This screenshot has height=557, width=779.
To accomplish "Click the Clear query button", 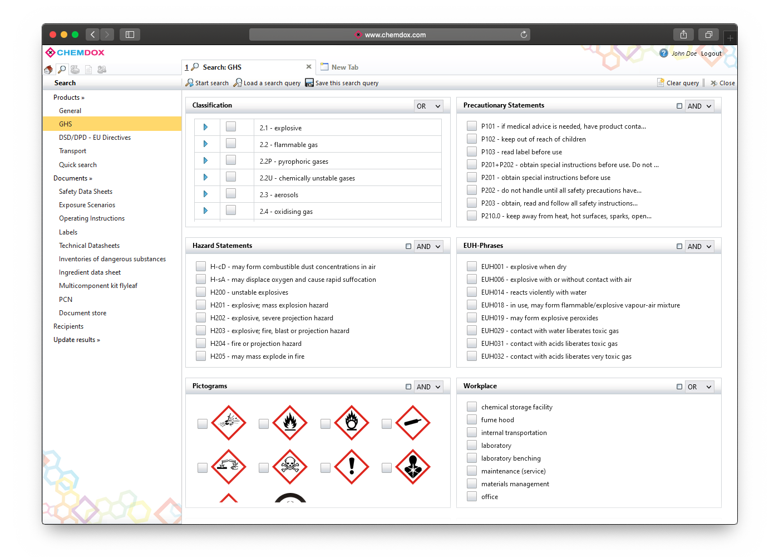I will click(678, 82).
